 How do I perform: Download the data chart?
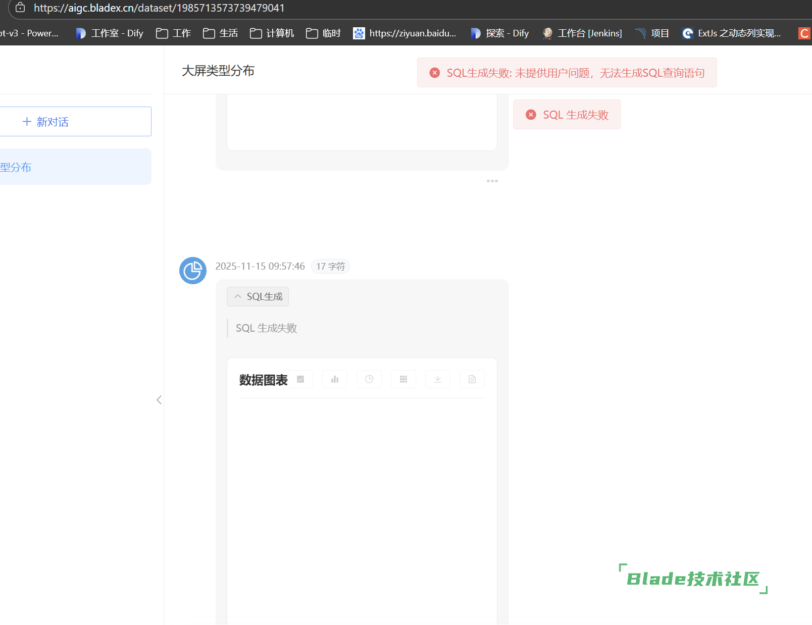(x=438, y=379)
